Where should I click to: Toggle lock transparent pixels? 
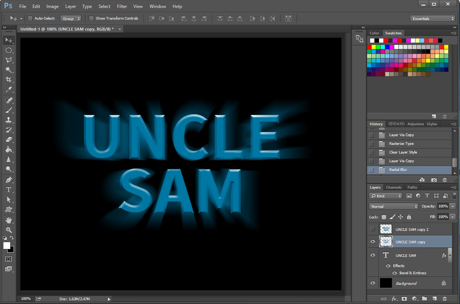(x=384, y=217)
